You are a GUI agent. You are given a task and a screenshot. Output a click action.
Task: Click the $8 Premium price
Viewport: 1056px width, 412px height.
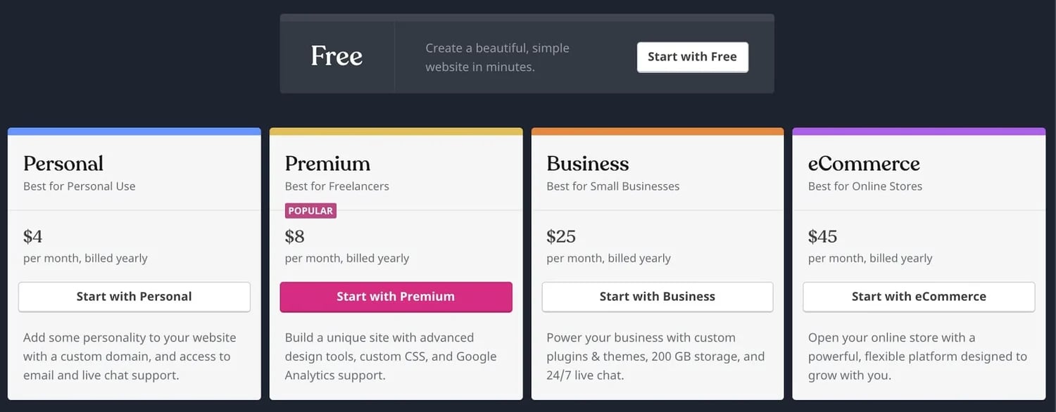(x=295, y=236)
